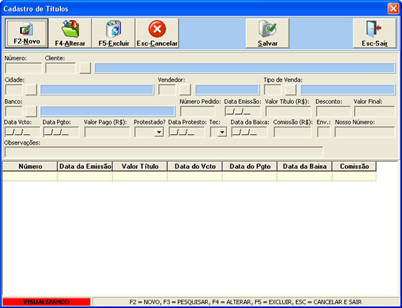Click the lookup button next to Cidade code
The image size is (402, 308).
31,90
